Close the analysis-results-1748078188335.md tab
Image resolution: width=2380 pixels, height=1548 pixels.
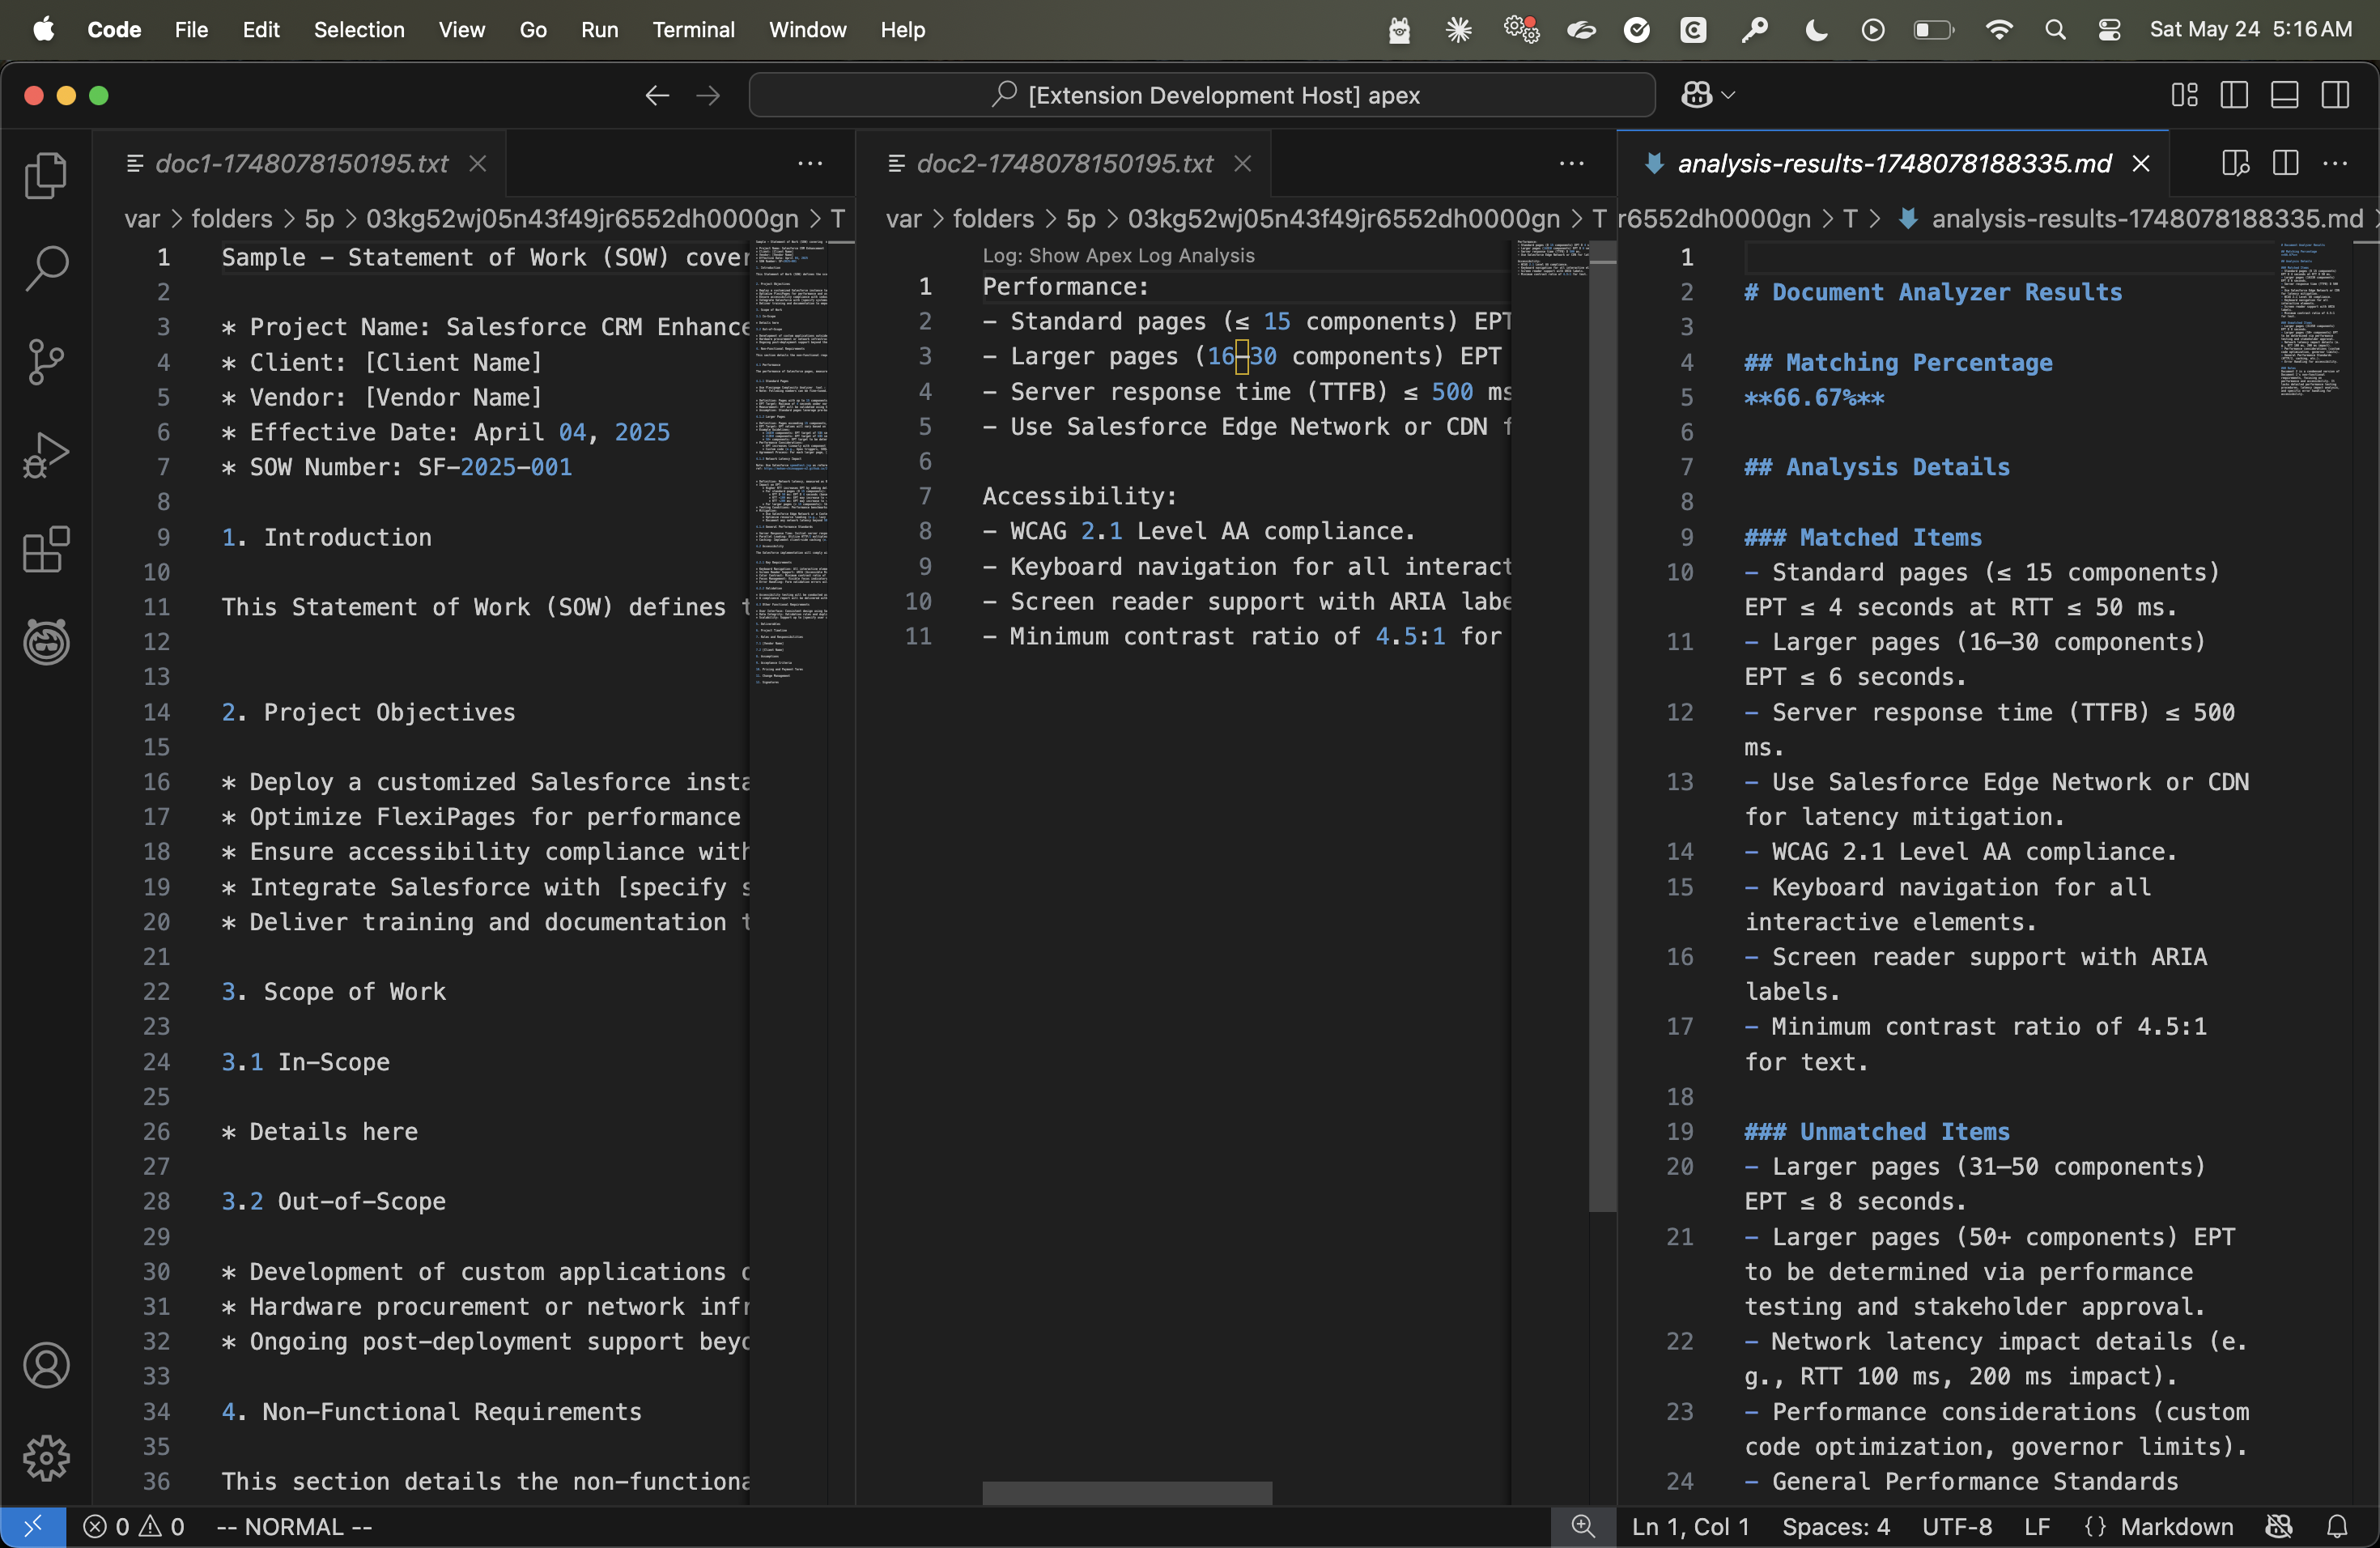[x=2140, y=163]
